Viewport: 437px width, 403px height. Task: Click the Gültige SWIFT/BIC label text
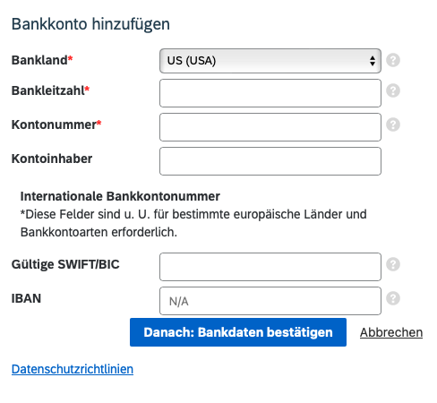click(65, 264)
